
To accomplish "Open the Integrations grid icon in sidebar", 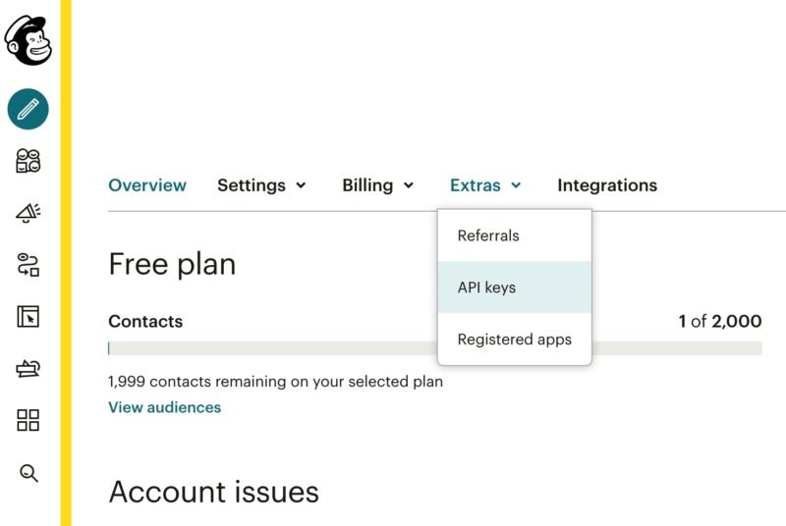I will click(28, 421).
